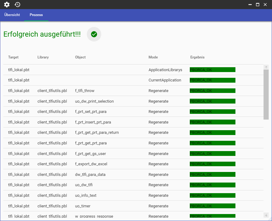Click the Mode column header
The width and height of the screenshot is (272, 221).
coord(153,57)
